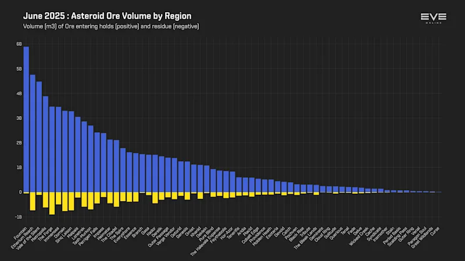465x261 pixels.
Task: Click the "Perrigen Falls" region label
Action: [88, 237]
